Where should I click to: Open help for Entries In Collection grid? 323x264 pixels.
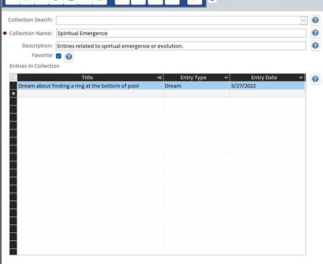(x=315, y=79)
